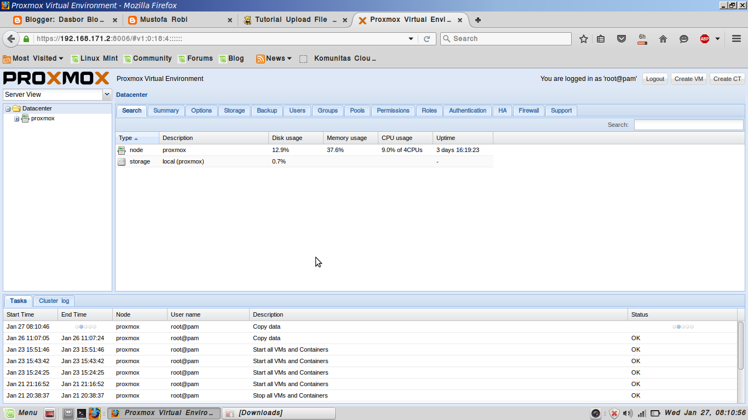Viewport: 748px width, 420px height.
Task: Open the volume control in the tray
Action: tap(628, 413)
